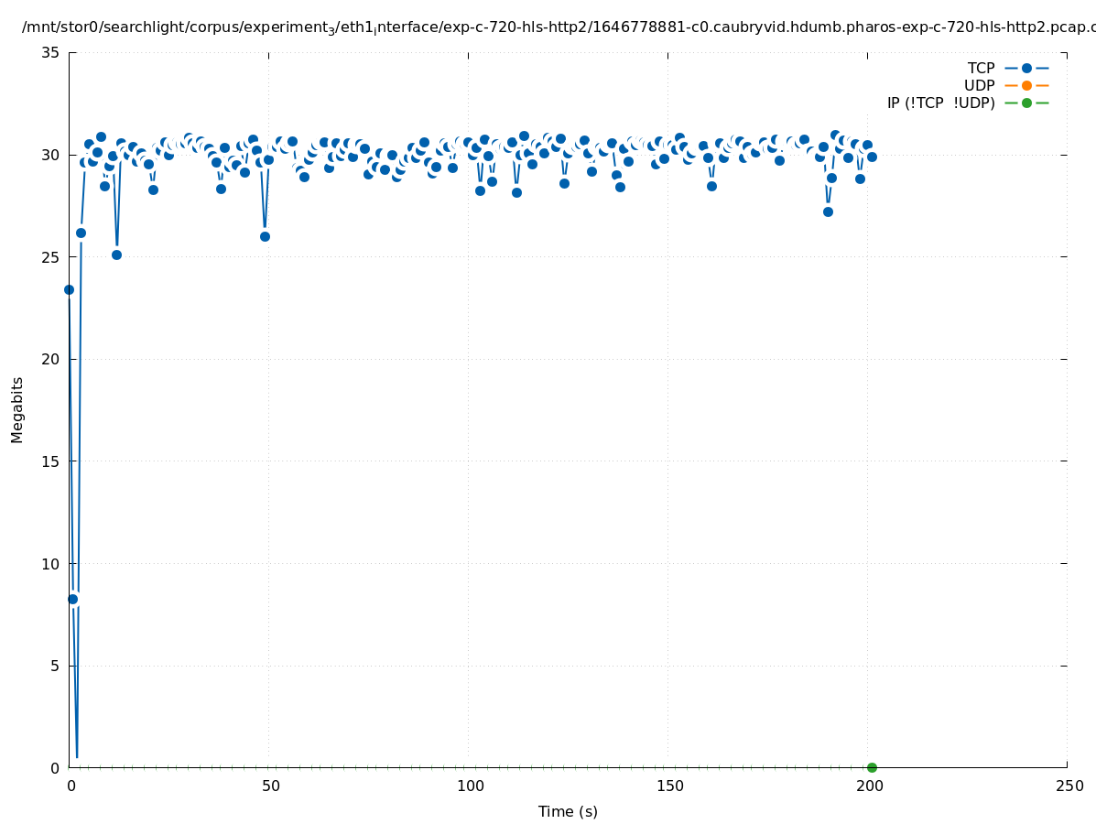
Task: Click the Megabits y-axis label
Action: 17,409
